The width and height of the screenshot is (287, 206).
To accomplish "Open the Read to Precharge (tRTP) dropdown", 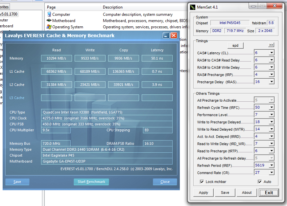I will (x=272, y=151).
